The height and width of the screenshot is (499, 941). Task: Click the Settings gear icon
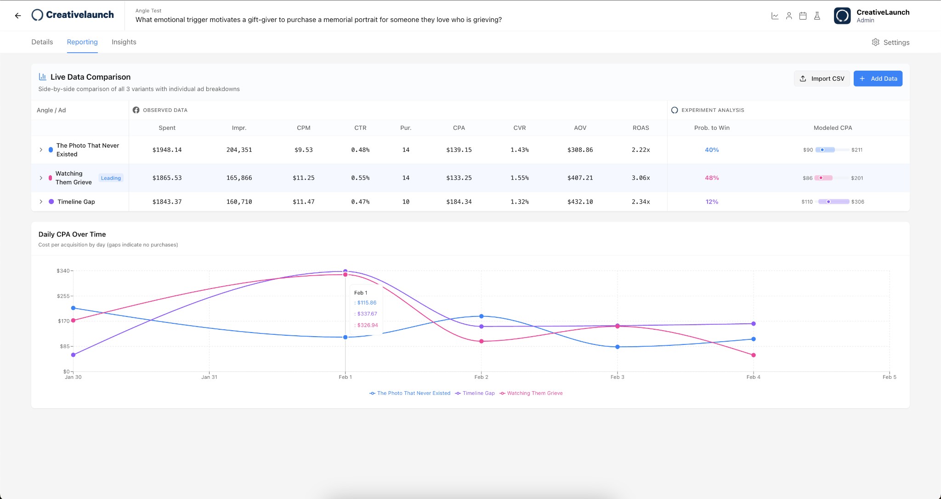point(876,42)
